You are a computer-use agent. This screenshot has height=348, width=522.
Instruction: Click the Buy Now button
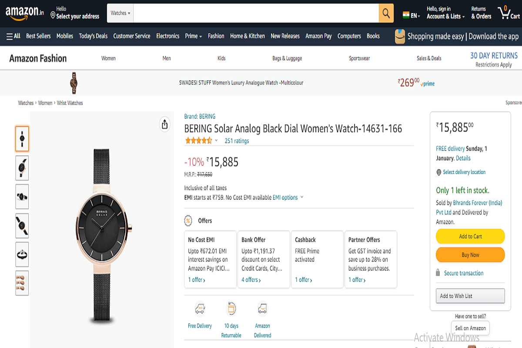(x=470, y=255)
